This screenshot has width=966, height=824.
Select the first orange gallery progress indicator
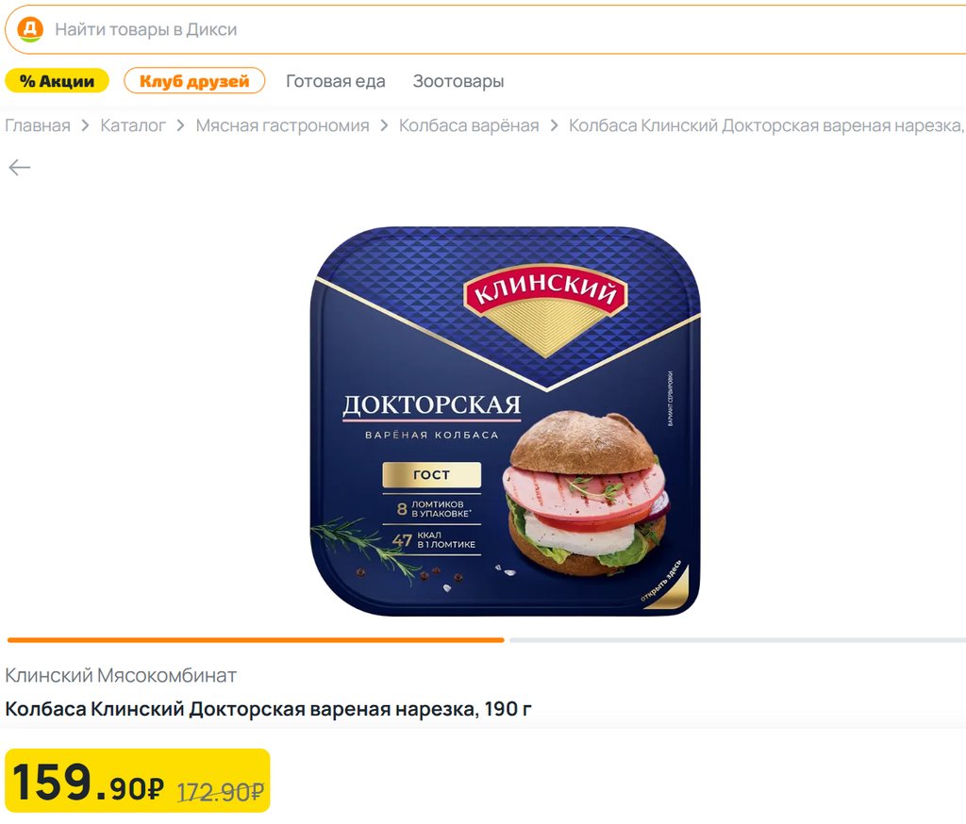click(x=256, y=640)
